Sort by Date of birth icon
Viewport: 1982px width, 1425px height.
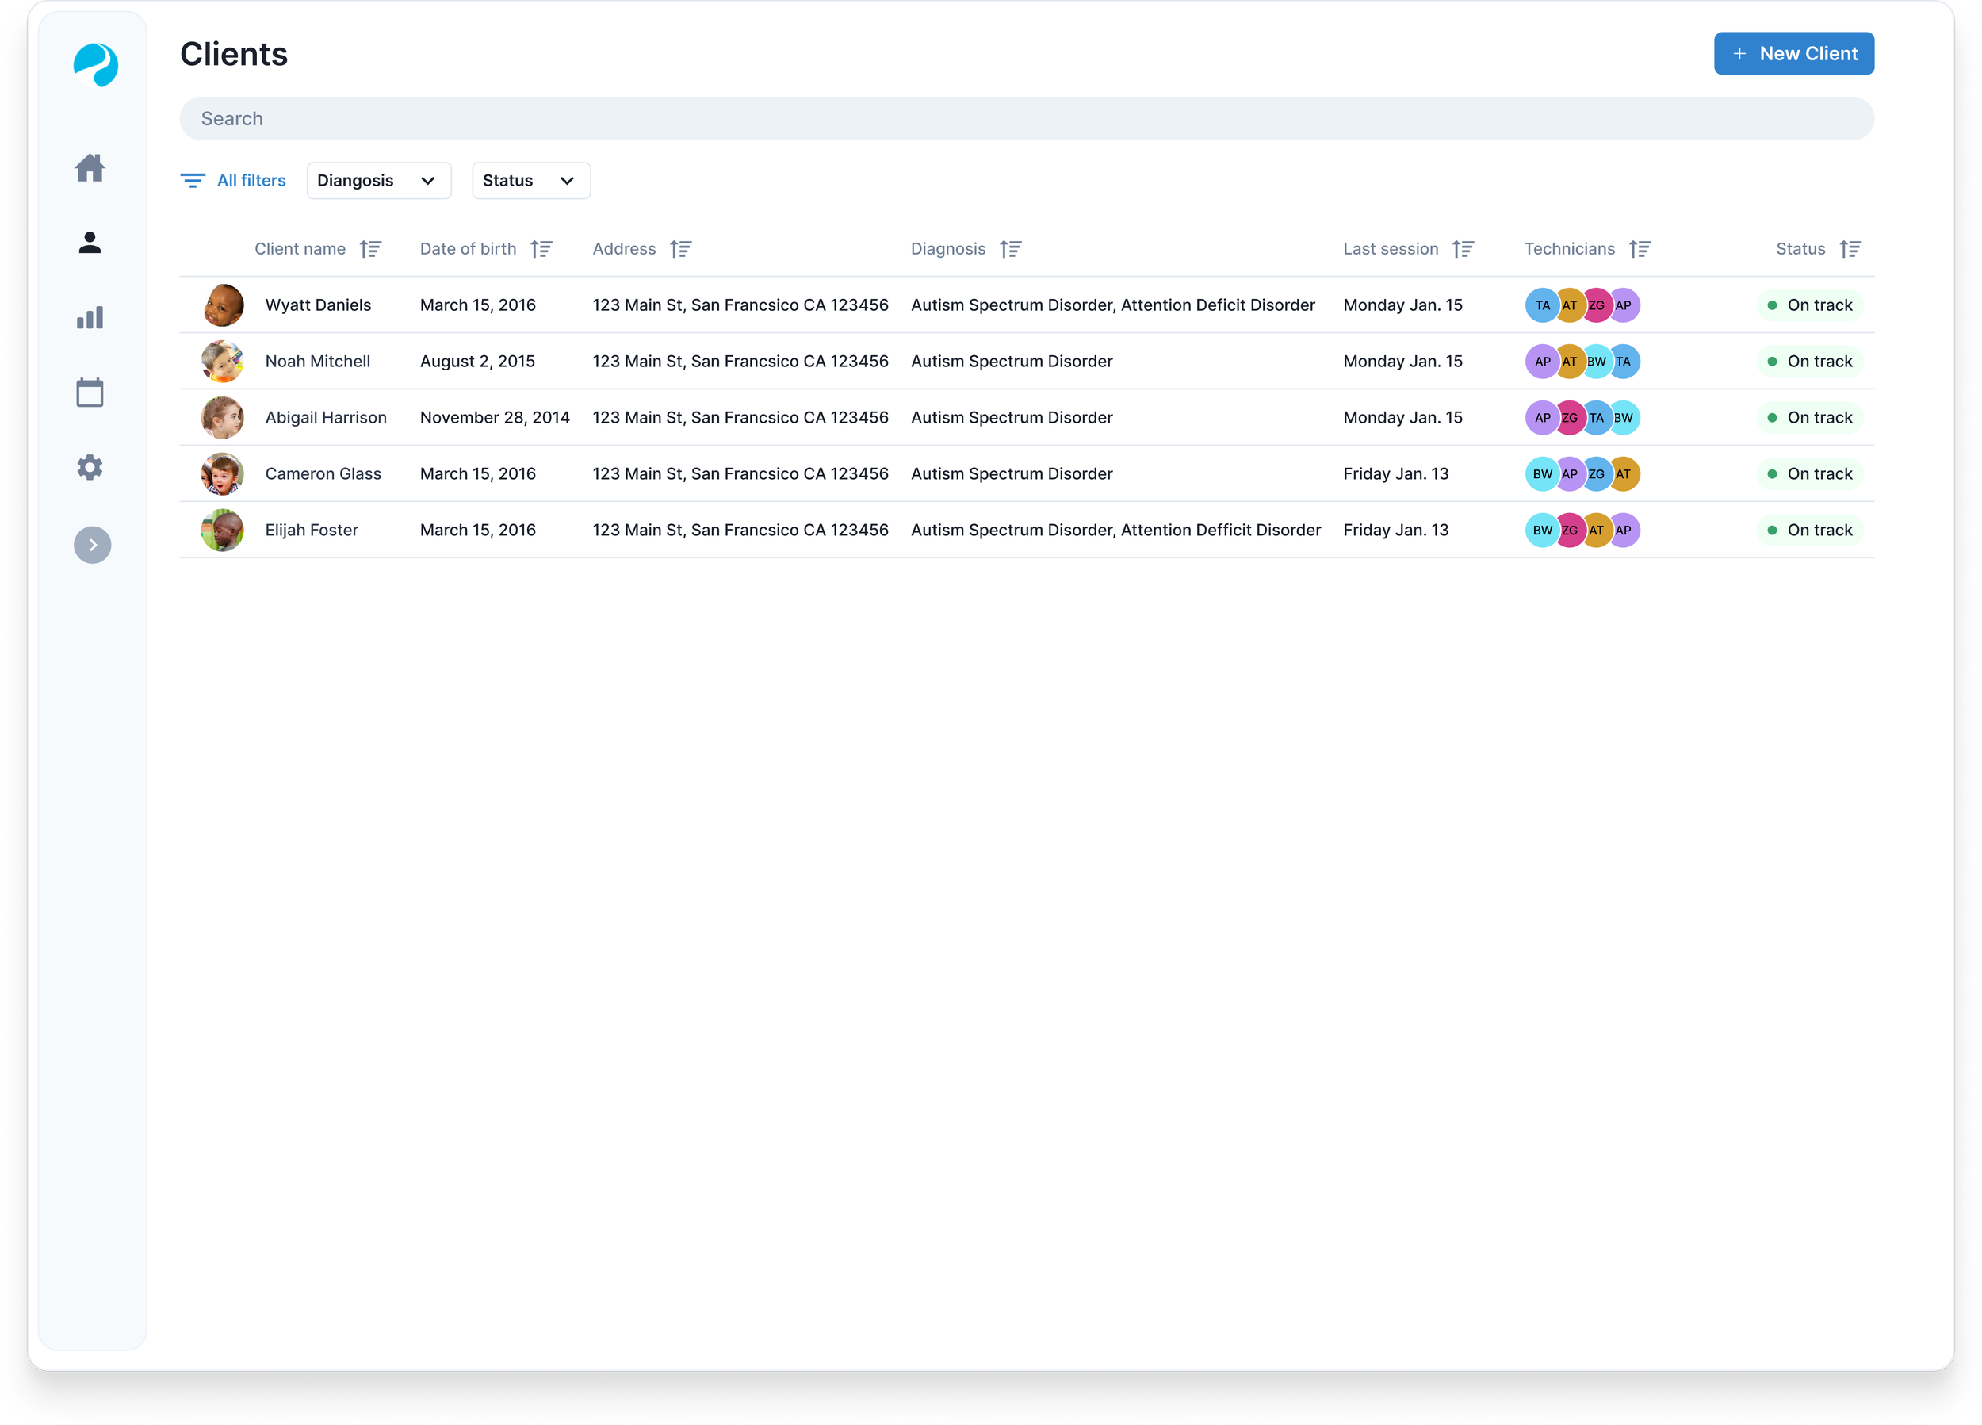(x=541, y=249)
